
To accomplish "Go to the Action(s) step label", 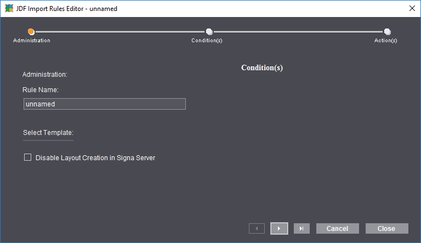I will 386,41.
